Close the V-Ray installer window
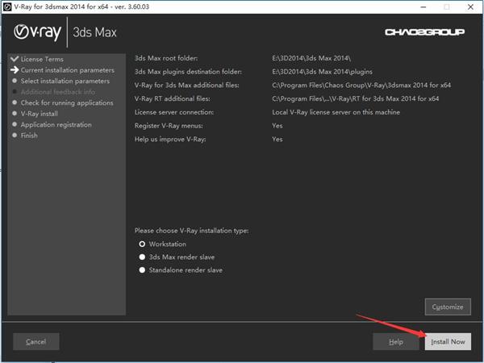This screenshot has height=363, width=484. [x=470, y=6]
